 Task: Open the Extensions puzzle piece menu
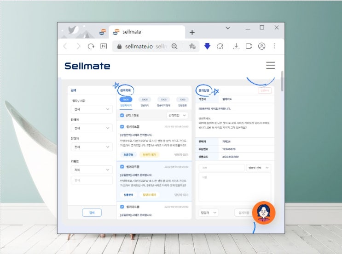point(220,46)
